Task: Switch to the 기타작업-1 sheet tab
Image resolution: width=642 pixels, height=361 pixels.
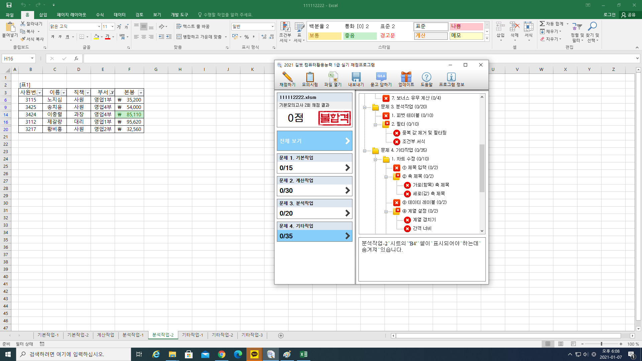Action: click(x=192, y=335)
